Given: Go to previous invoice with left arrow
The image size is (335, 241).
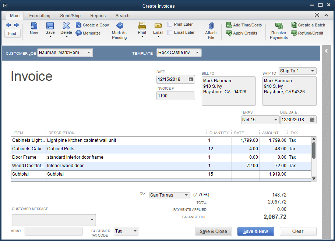Looking at the screenshot, I should 8,25.
